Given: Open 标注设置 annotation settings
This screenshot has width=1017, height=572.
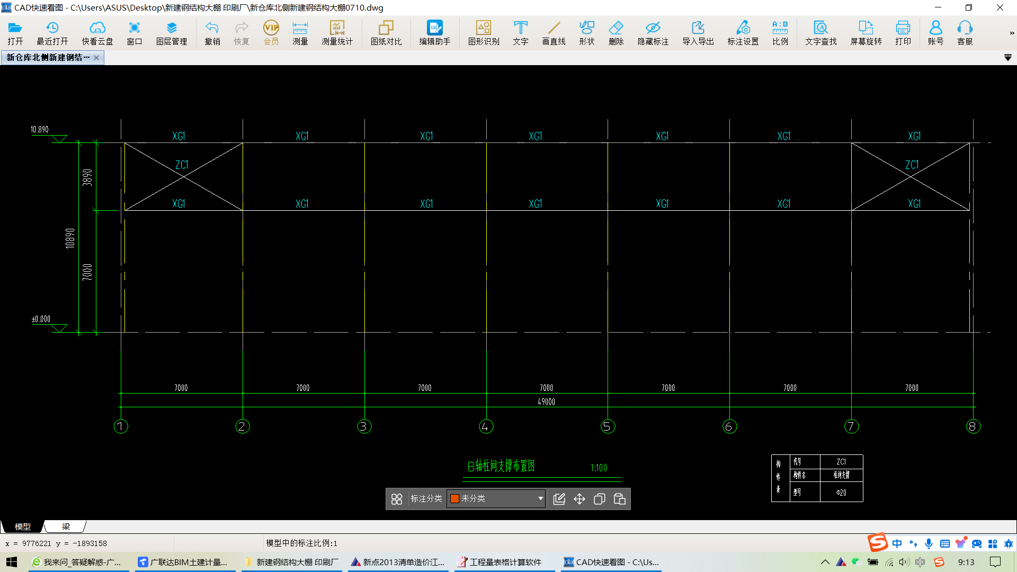Looking at the screenshot, I should click(x=743, y=33).
